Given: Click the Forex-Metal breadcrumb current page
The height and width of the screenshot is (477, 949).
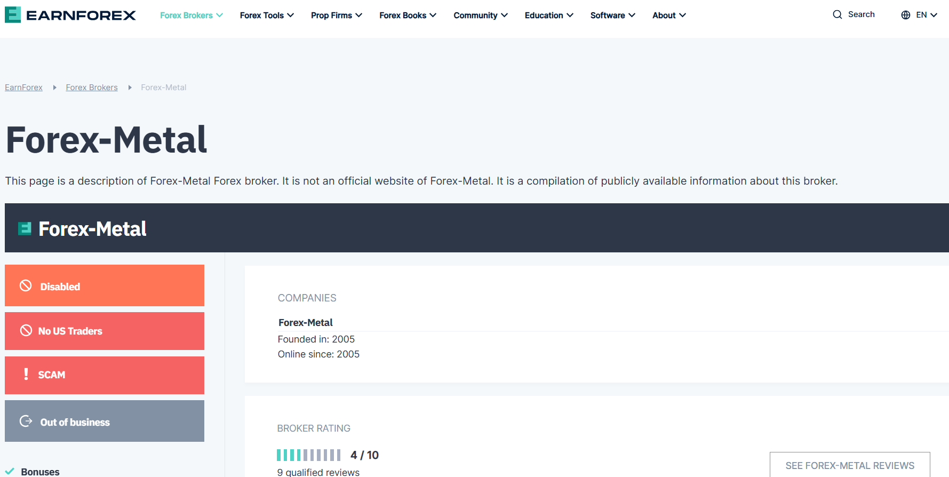Looking at the screenshot, I should point(164,88).
